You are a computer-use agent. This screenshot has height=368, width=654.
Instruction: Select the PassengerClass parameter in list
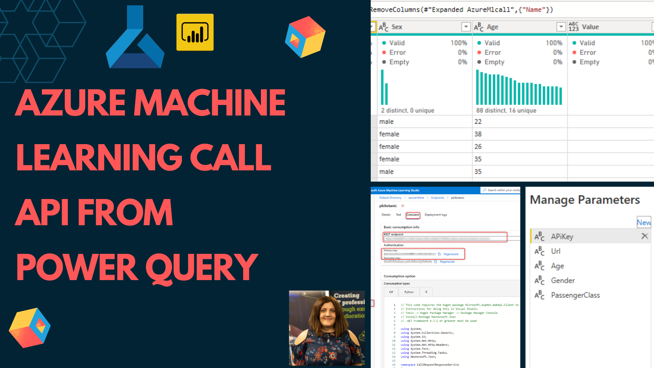tap(575, 295)
